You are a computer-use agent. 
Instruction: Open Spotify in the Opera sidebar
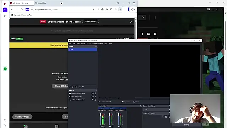click(5, 69)
